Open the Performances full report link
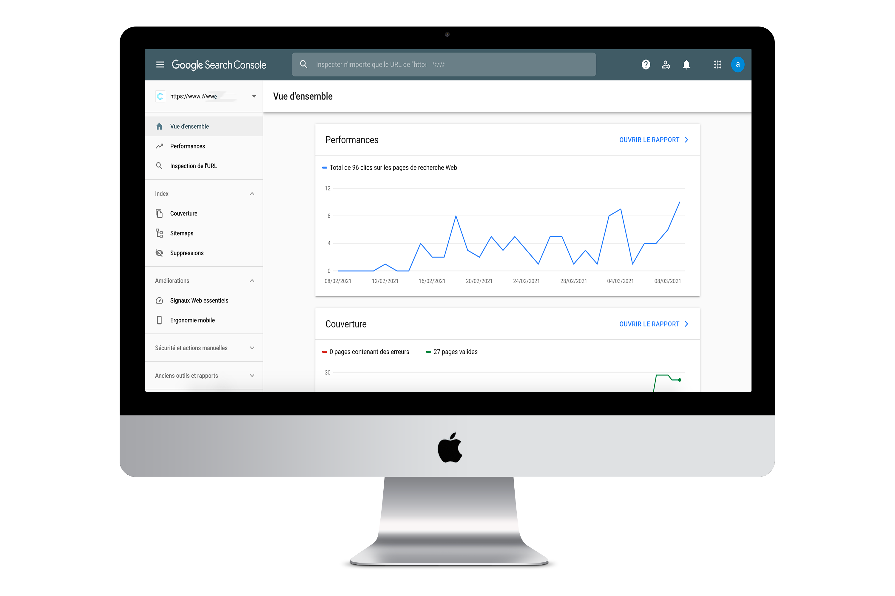This screenshot has width=895, height=596. click(x=654, y=140)
